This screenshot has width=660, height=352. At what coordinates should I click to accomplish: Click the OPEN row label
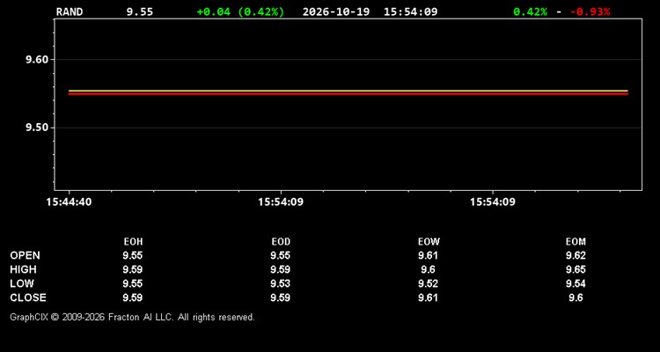[26, 255]
